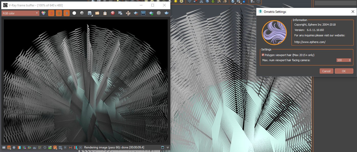Open the LUT correction icon in status bar
This screenshot has height=152, width=357.
(x=60, y=148)
